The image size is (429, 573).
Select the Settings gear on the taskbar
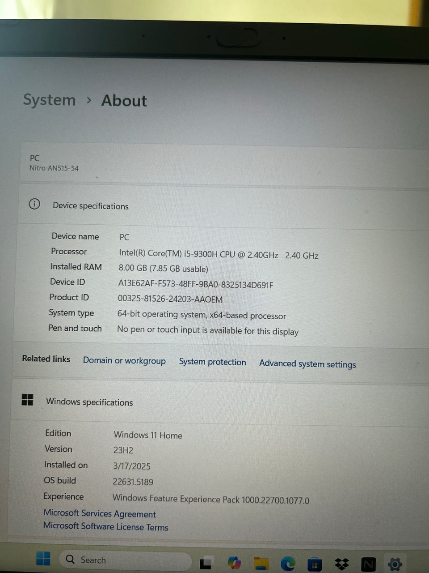coord(395,564)
